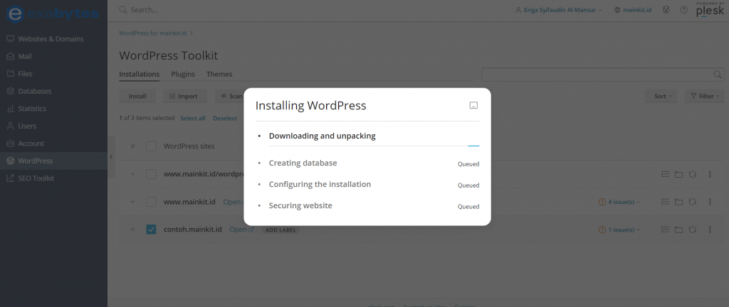Viewport: 729px width, 307px height.
Task: Click the sync icon in 4 issue(s) row
Action: click(692, 202)
